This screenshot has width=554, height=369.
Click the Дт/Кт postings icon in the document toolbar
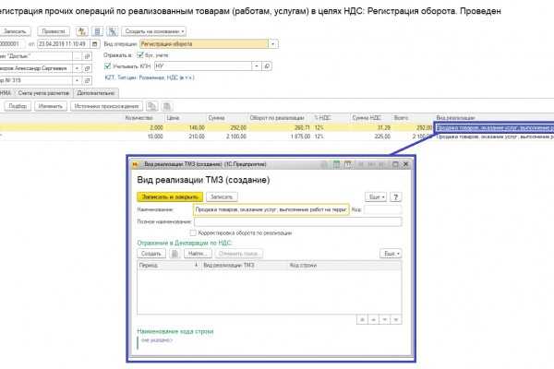click(x=82, y=31)
